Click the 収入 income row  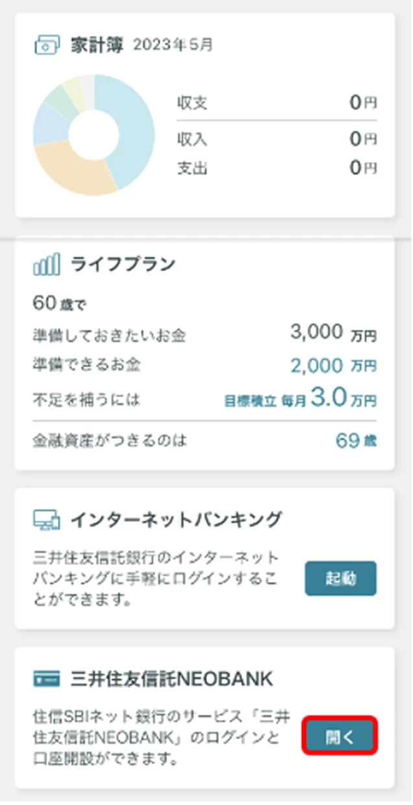click(x=276, y=139)
